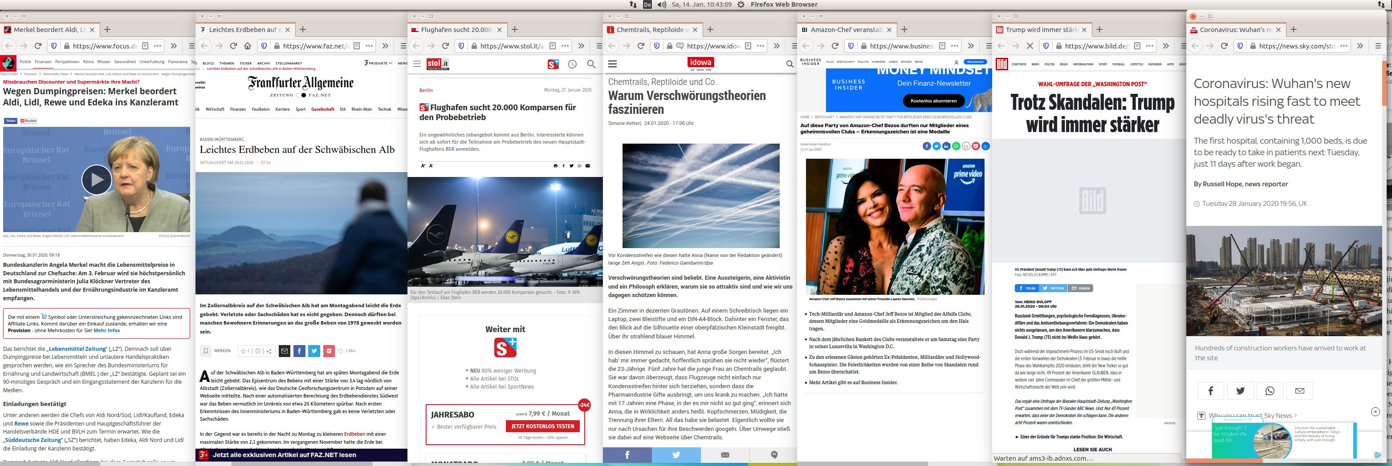Click the S+ premium icon in stol.it header
The image size is (1392, 466).
554,64
